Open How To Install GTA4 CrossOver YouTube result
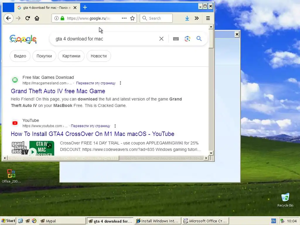 pyautogui.click(x=92, y=134)
